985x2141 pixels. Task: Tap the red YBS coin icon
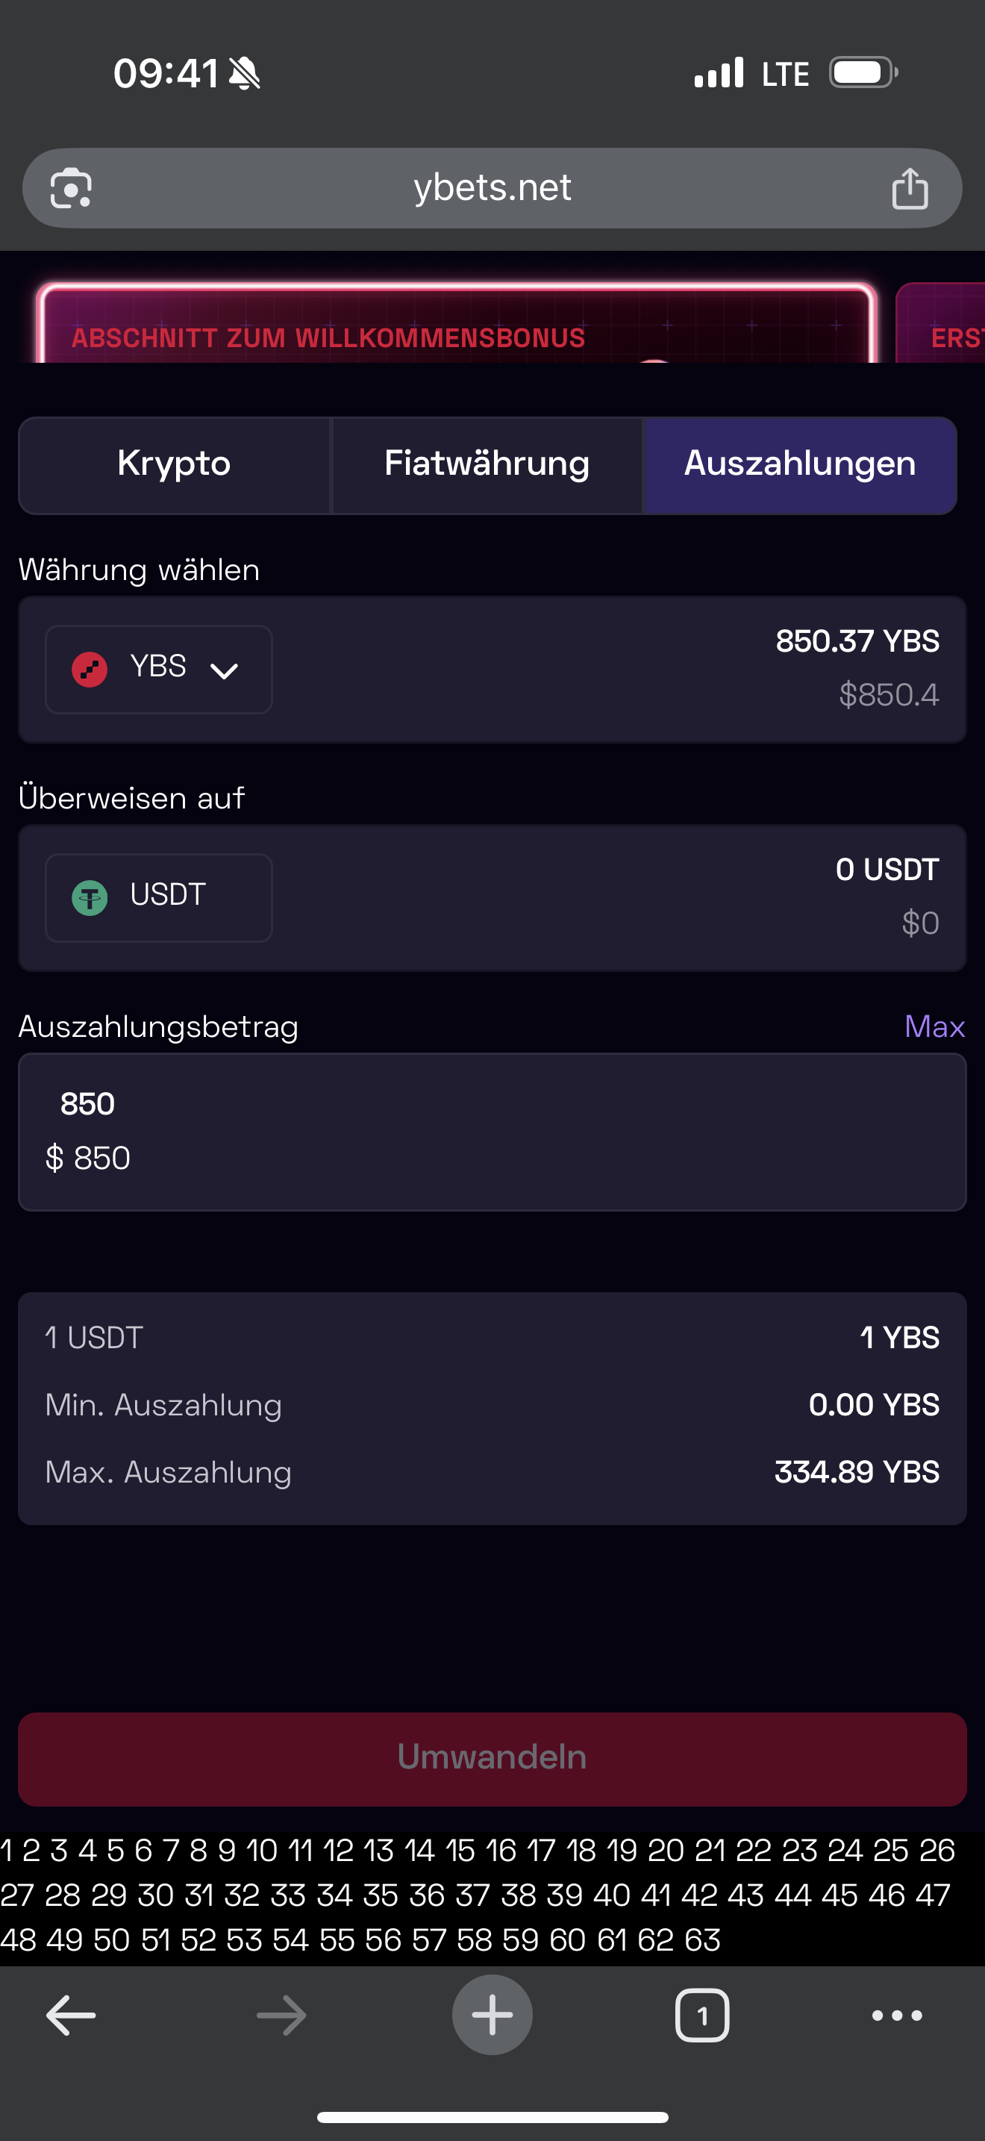point(90,669)
